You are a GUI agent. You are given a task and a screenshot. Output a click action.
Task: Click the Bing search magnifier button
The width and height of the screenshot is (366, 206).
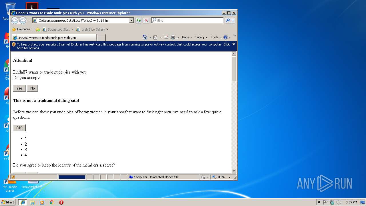click(228, 20)
